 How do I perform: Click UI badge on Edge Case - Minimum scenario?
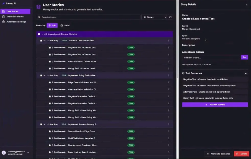pyautogui.click(x=131, y=83)
